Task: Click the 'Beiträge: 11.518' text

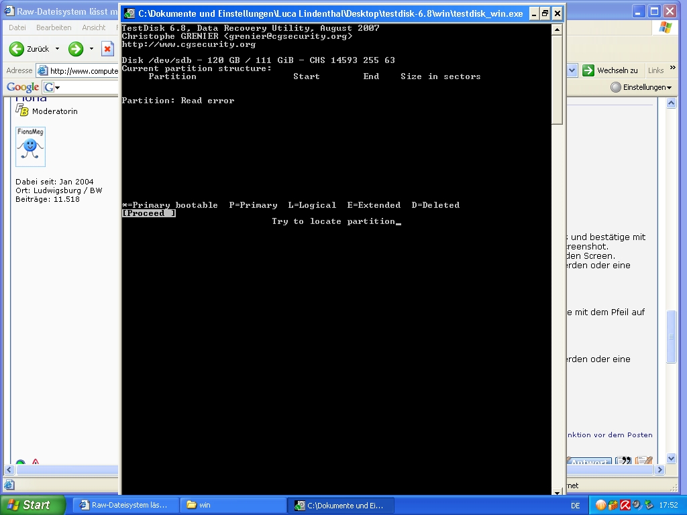Action: click(48, 199)
